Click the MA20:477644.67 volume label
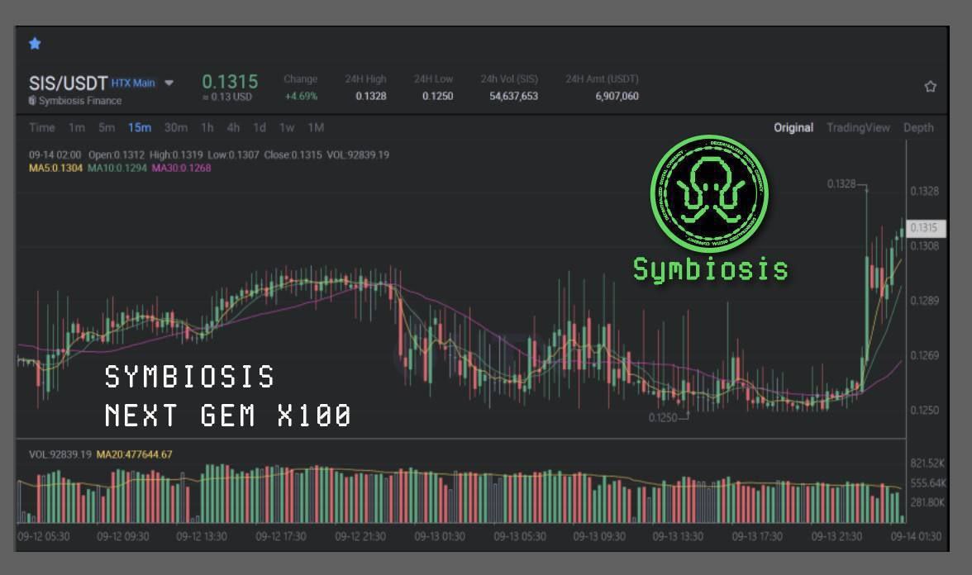972x575 pixels. coord(135,454)
